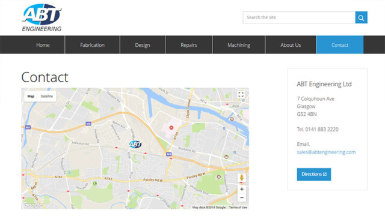Click the ABT marker on the map
The width and height of the screenshot is (385, 216).
pos(135,145)
